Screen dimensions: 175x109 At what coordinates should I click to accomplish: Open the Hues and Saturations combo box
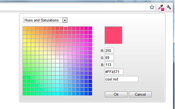pos(45,20)
